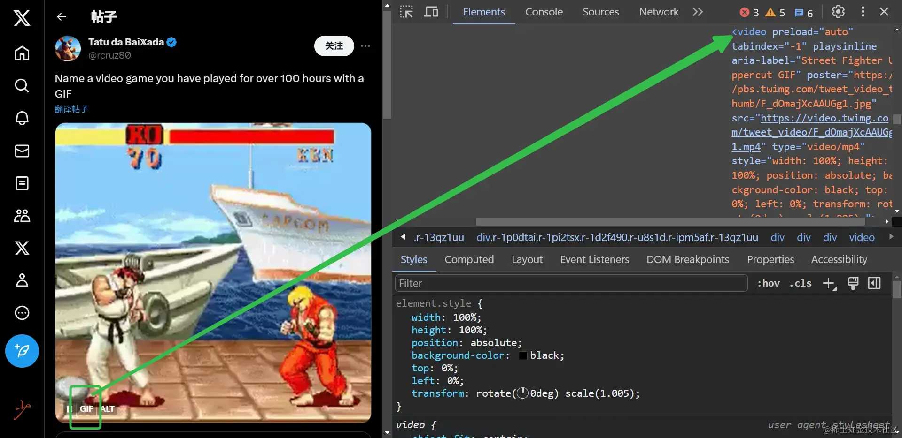Viewport: 902px width, 438px height.
Task: Toggle device toolbar emulation icon
Action: tap(431, 12)
